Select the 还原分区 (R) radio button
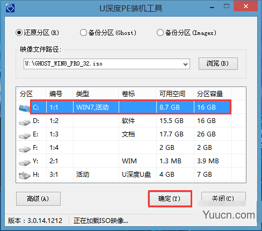The height and width of the screenshot is (231, 262). (19, 33)
